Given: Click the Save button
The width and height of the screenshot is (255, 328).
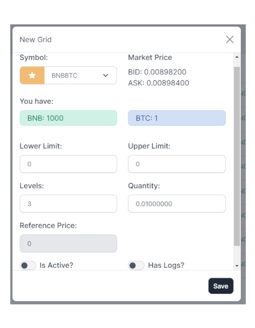Looking at the screenshot, I should tap(221, 286).
